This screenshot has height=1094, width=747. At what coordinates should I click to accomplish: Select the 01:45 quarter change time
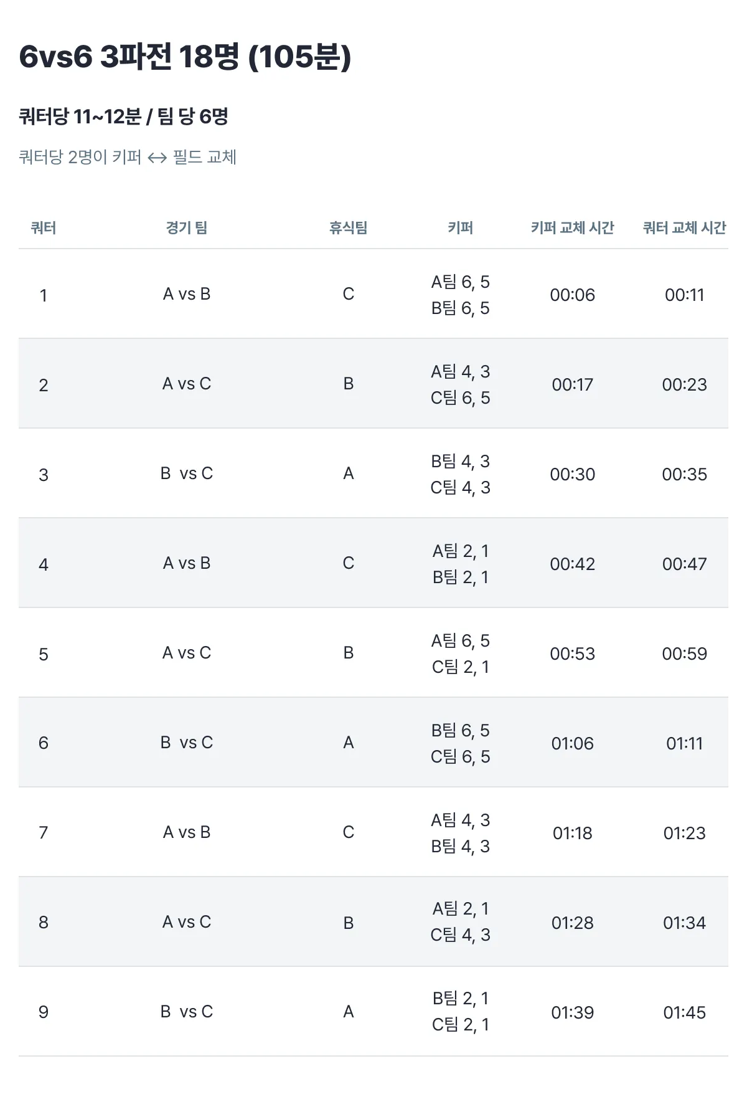pos(684,1012)
